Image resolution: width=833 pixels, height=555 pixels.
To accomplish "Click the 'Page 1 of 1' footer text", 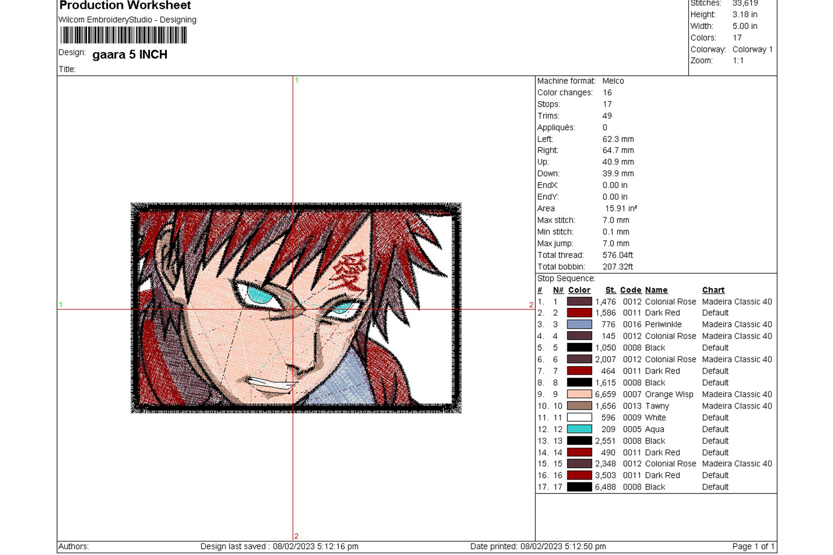I will point(753,547).
